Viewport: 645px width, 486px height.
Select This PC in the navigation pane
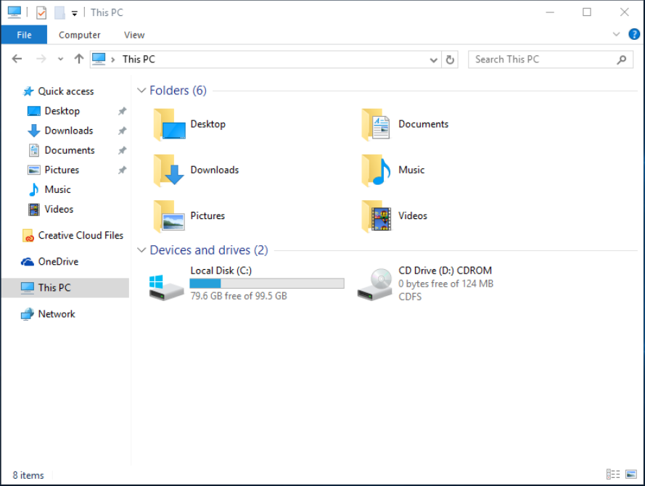coord(65,288)
